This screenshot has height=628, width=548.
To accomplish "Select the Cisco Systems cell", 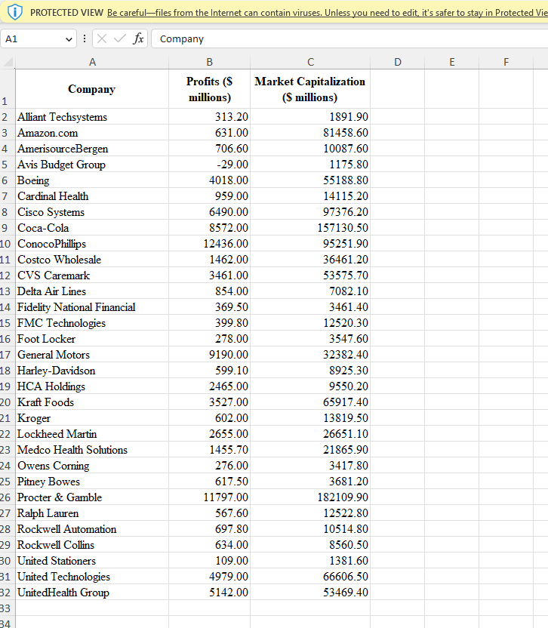I will tap(92, 212).
